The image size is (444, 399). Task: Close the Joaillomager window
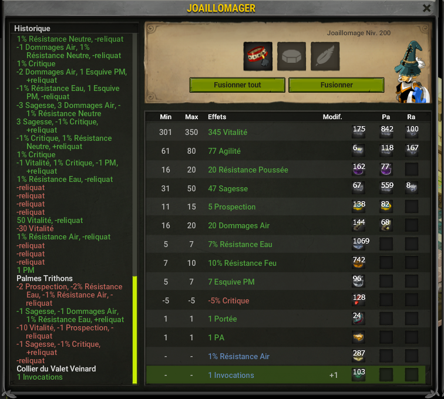(427, 8)
